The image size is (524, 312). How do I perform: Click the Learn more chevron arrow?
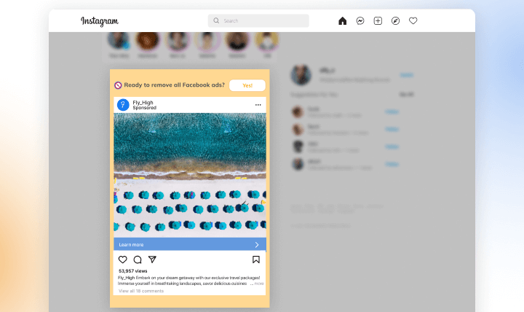(x=257, y=245)
